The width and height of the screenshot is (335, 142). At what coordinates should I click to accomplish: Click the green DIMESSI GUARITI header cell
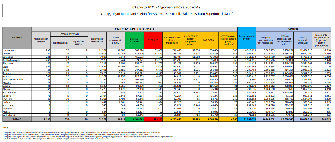(x=135, y=40)
